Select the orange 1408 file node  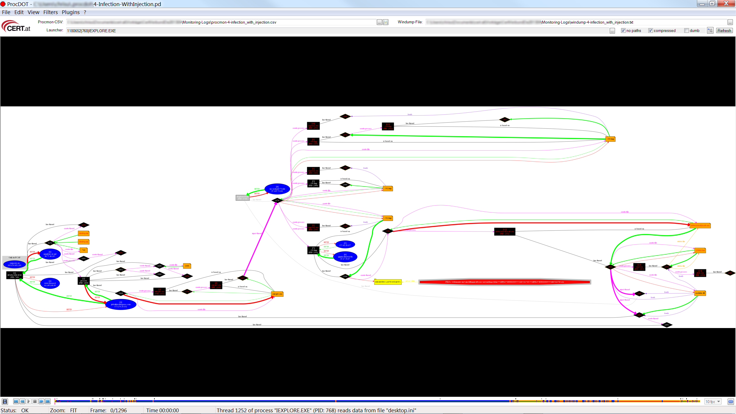[187, 266]
